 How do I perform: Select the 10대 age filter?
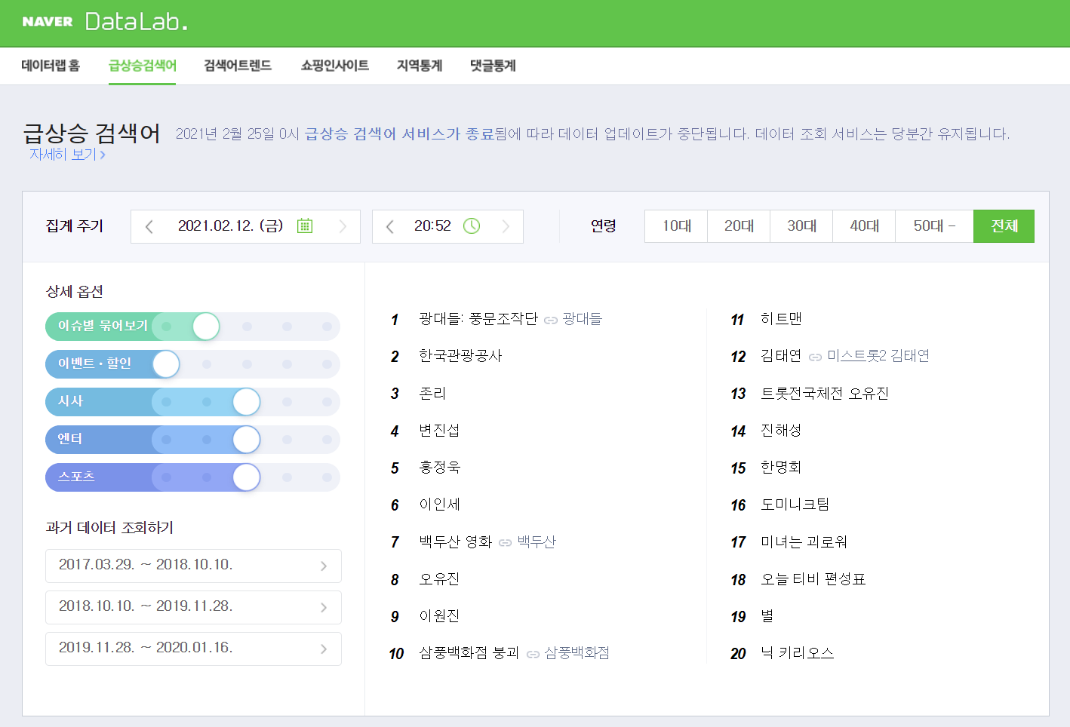click(x=676, y=226)
